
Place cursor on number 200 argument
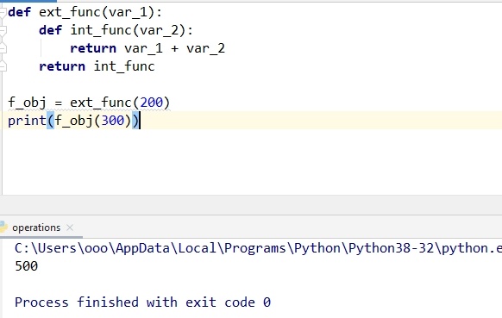(152, 103)
